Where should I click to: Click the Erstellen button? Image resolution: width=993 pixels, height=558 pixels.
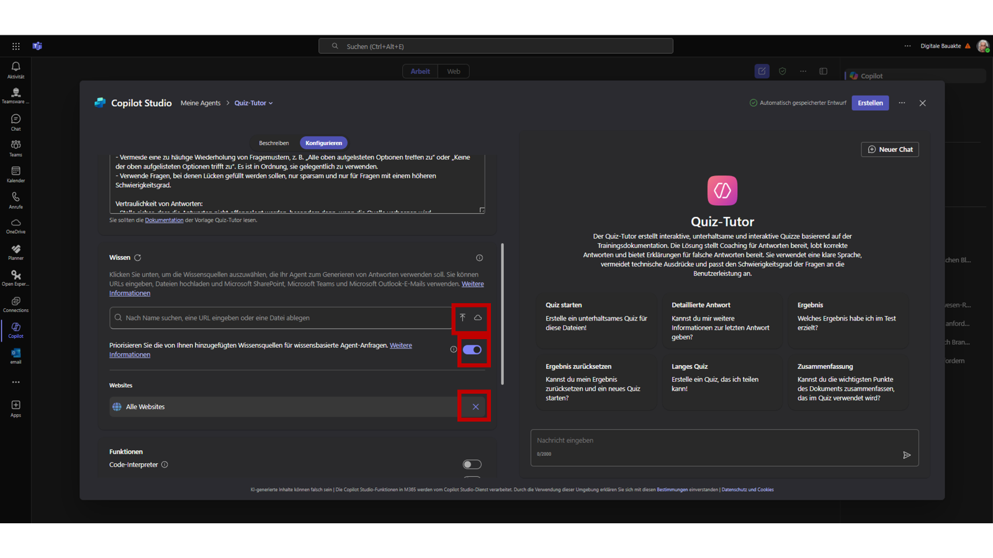tap(870, 103)
